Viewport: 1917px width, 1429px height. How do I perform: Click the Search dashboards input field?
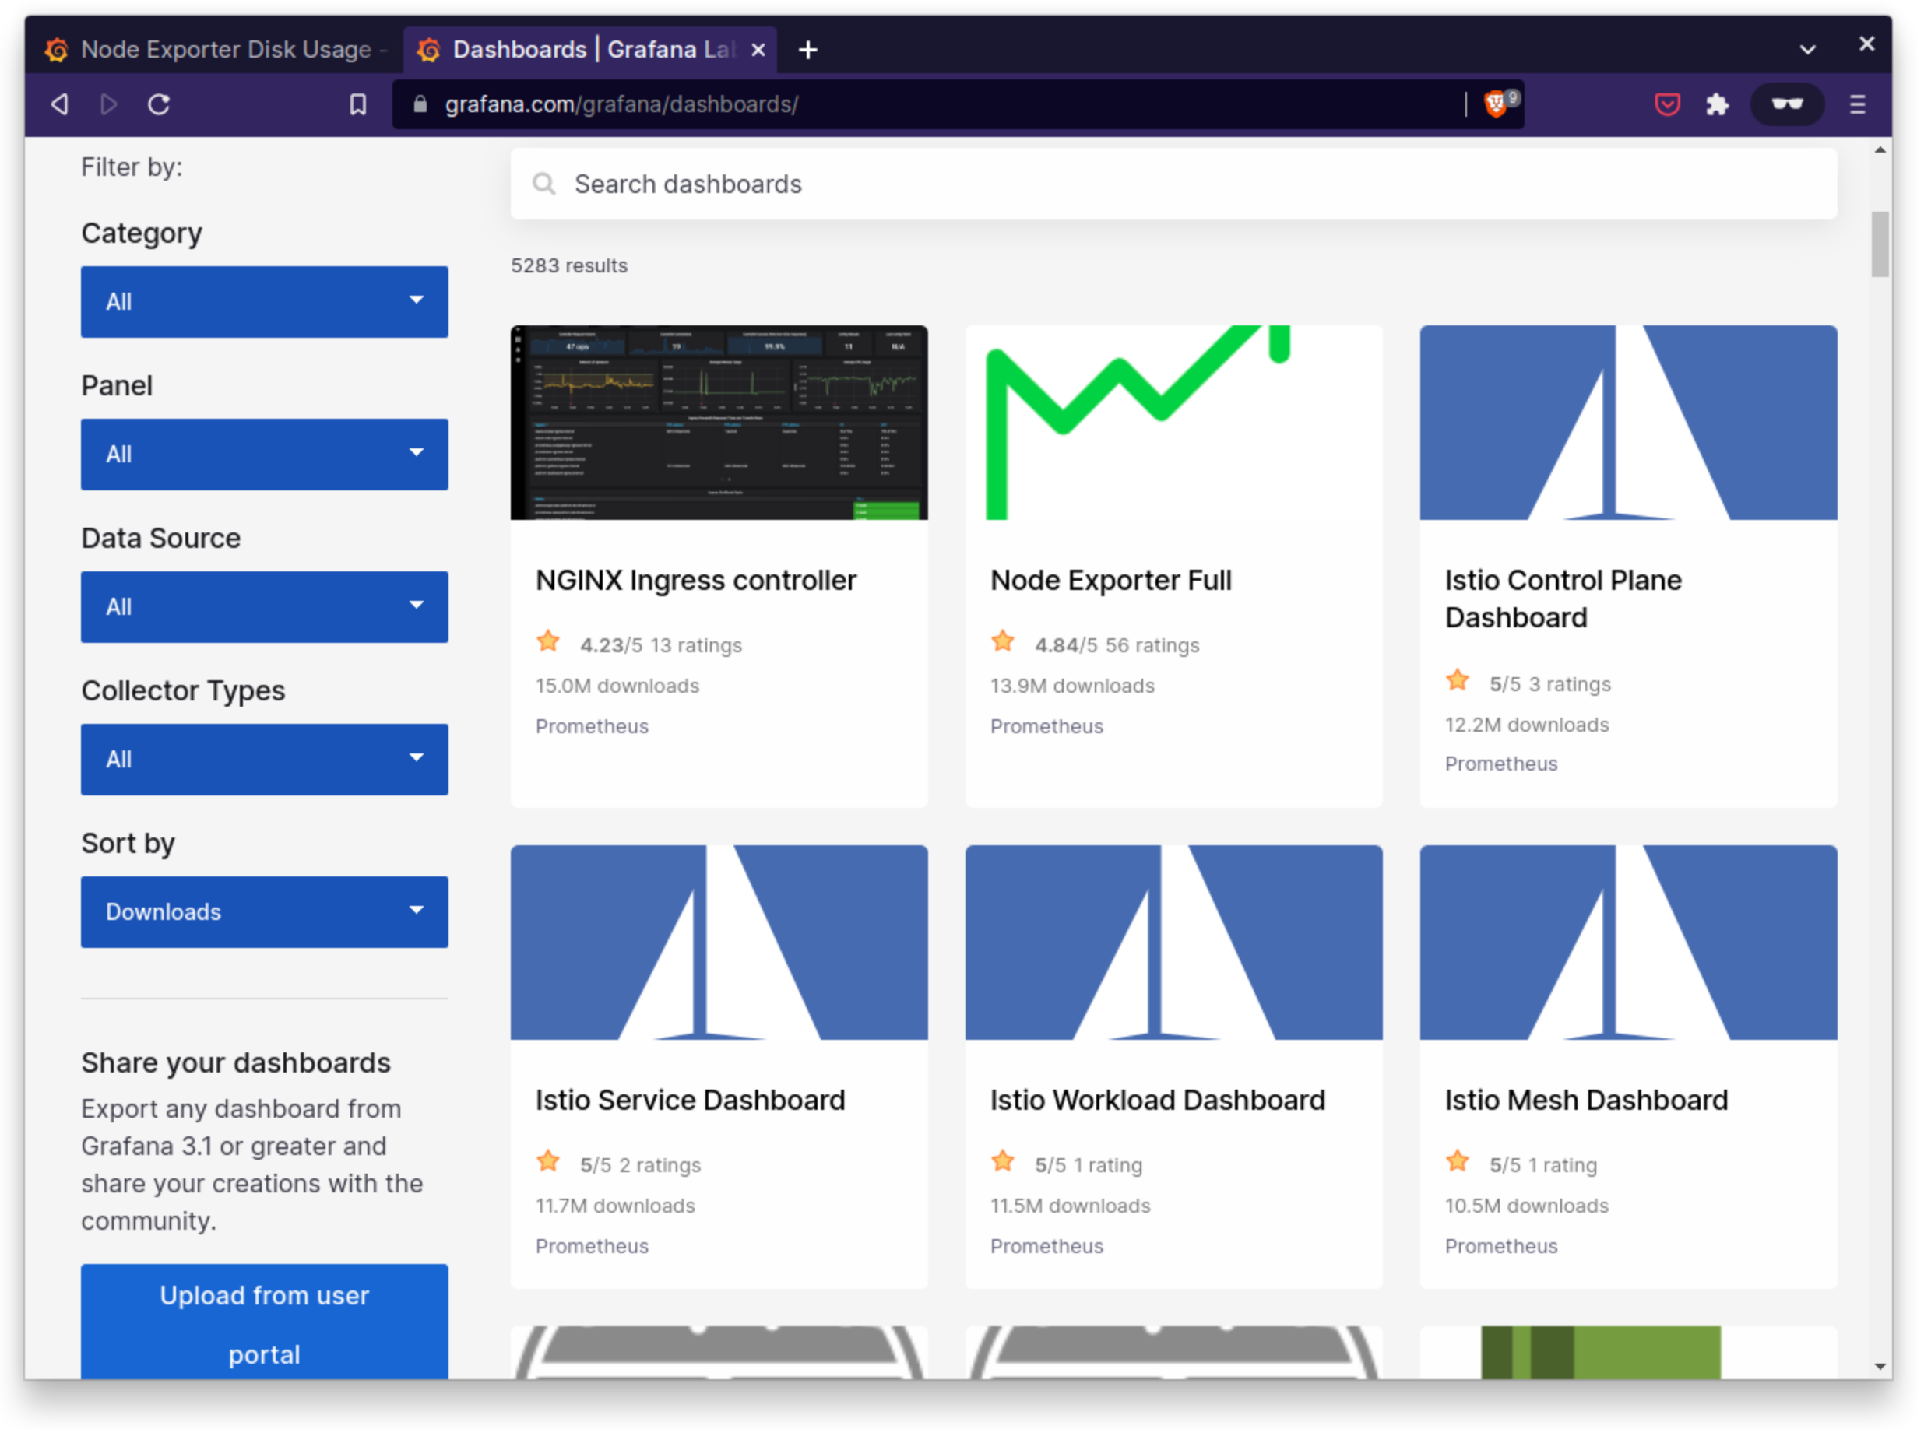[x=1173, y=184]
